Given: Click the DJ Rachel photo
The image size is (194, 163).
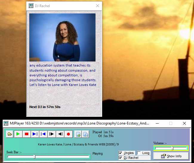Looking at the screenshot, I should [x=62, y=37].
